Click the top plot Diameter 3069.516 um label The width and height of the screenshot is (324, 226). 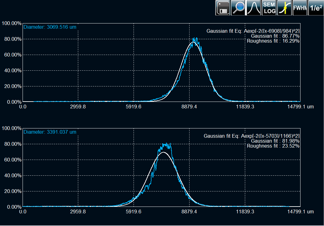(50, 27)
